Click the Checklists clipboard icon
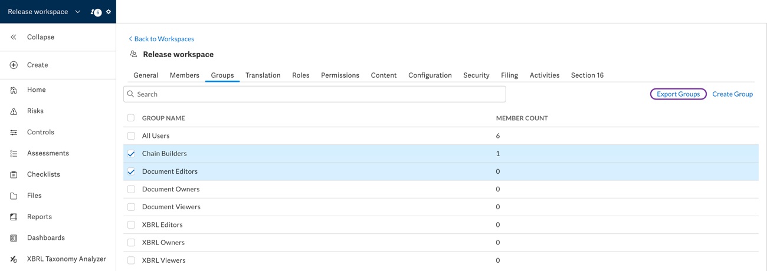767x271 pixels. click(14, 175)
